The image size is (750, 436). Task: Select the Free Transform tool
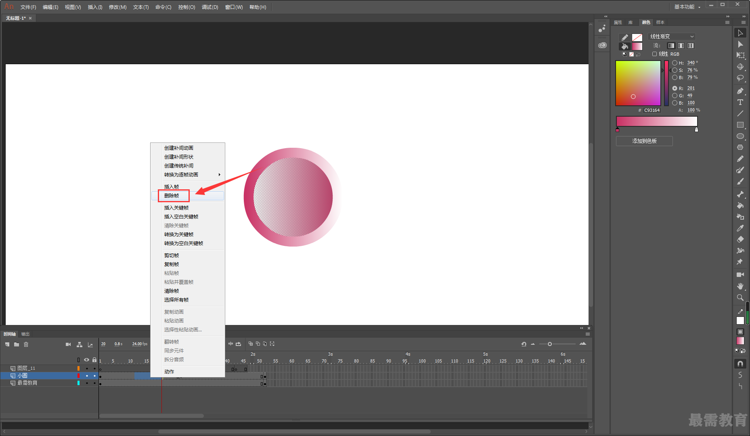(740, 55)
